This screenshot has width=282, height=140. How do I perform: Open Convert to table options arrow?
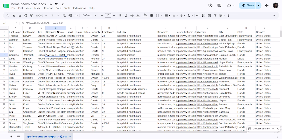[273, 129]
